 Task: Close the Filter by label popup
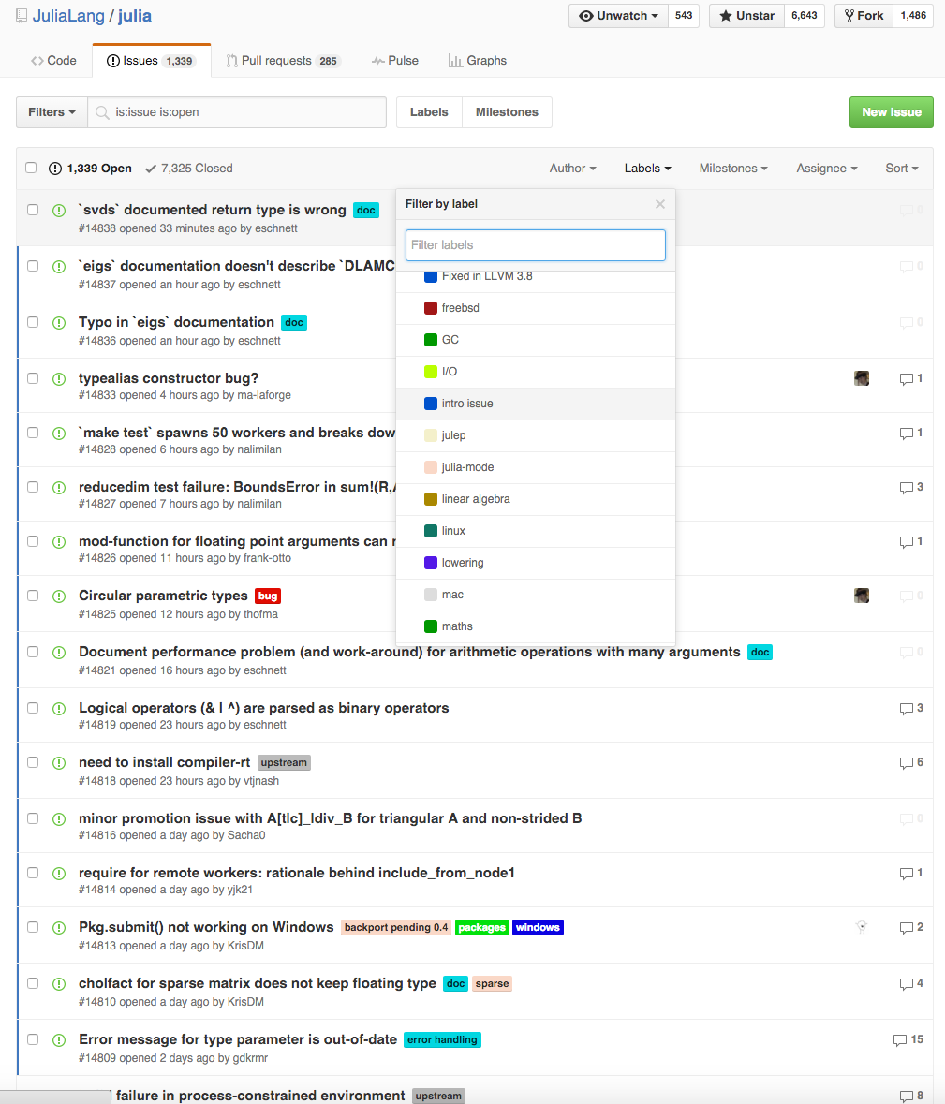coord(659,204)
